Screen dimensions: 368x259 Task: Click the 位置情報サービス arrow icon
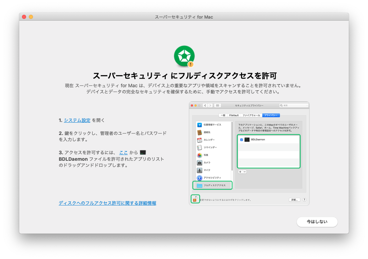click(199, 125)
